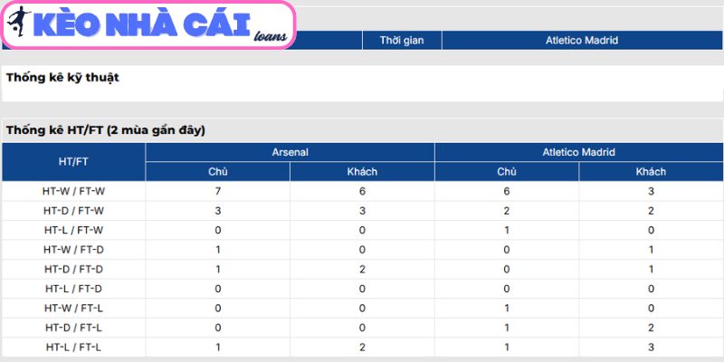Select Atletico Madrid column group header

pos(578,152)
